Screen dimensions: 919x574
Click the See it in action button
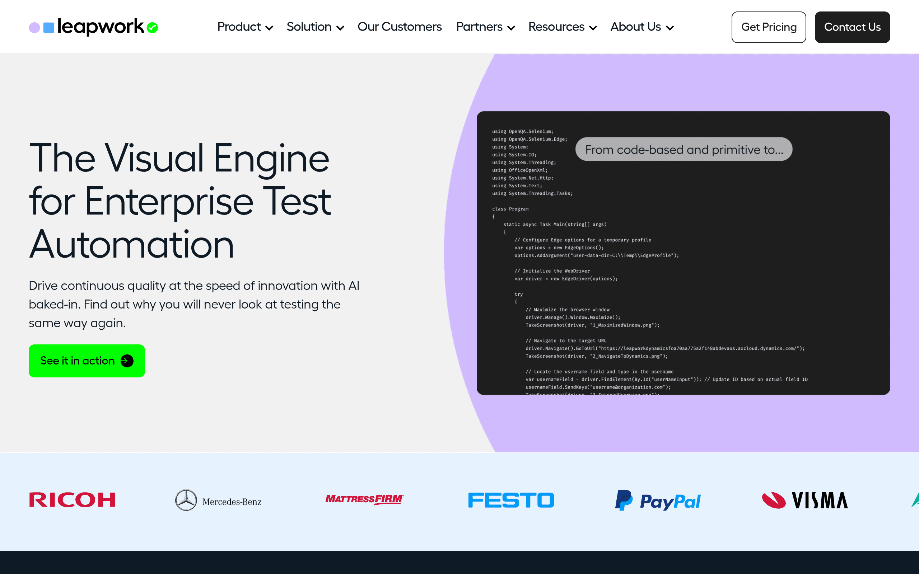coord(87,361)
